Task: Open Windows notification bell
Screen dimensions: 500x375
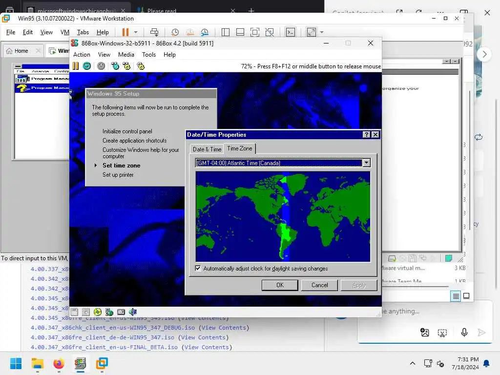Action: 486,363
